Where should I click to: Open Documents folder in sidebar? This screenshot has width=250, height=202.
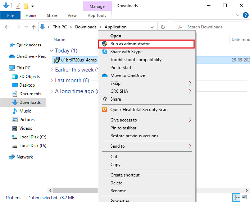[27, 94]
